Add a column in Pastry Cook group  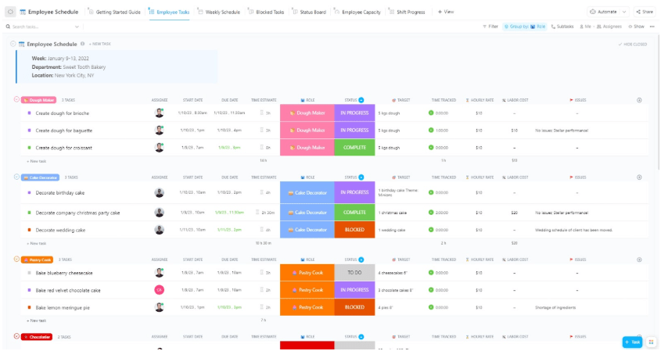pyautogui.click(x=639, y=260)
